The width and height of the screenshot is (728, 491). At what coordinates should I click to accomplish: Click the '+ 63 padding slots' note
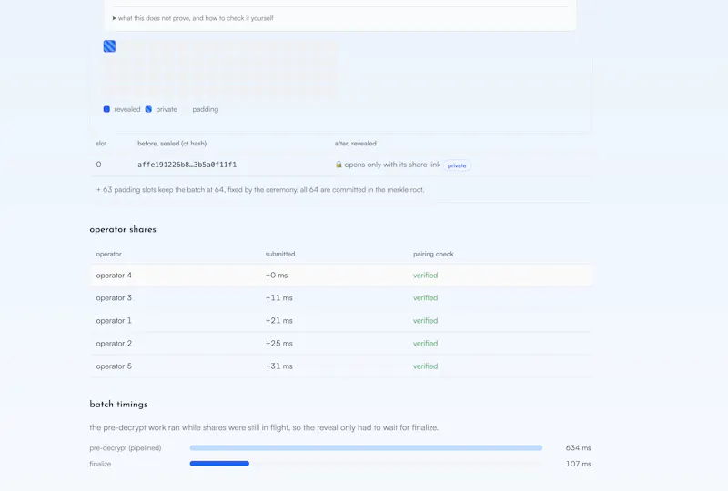point(260,190)
